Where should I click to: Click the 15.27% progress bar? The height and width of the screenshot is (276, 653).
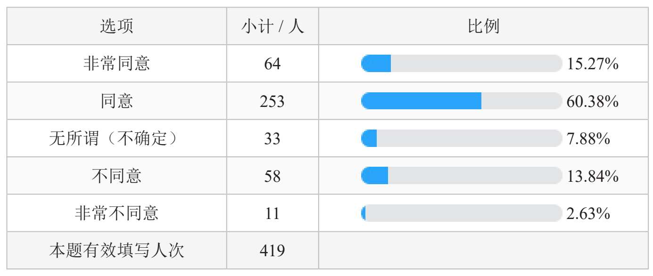point(462,64)
